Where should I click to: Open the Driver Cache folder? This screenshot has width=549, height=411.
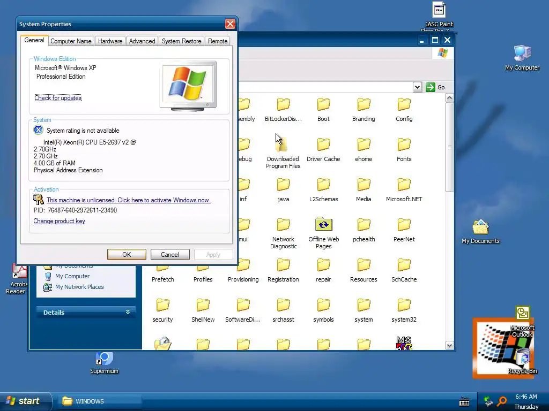coord(323,150)
